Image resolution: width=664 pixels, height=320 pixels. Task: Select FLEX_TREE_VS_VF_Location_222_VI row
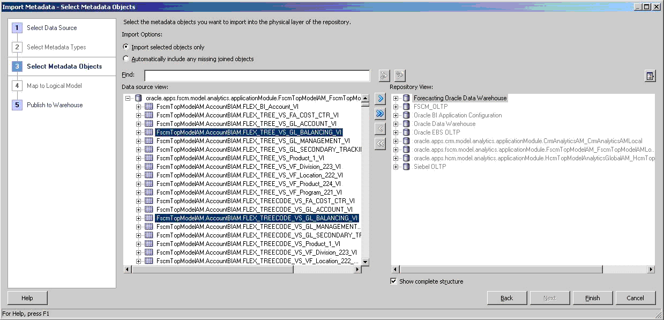(250, 175)
